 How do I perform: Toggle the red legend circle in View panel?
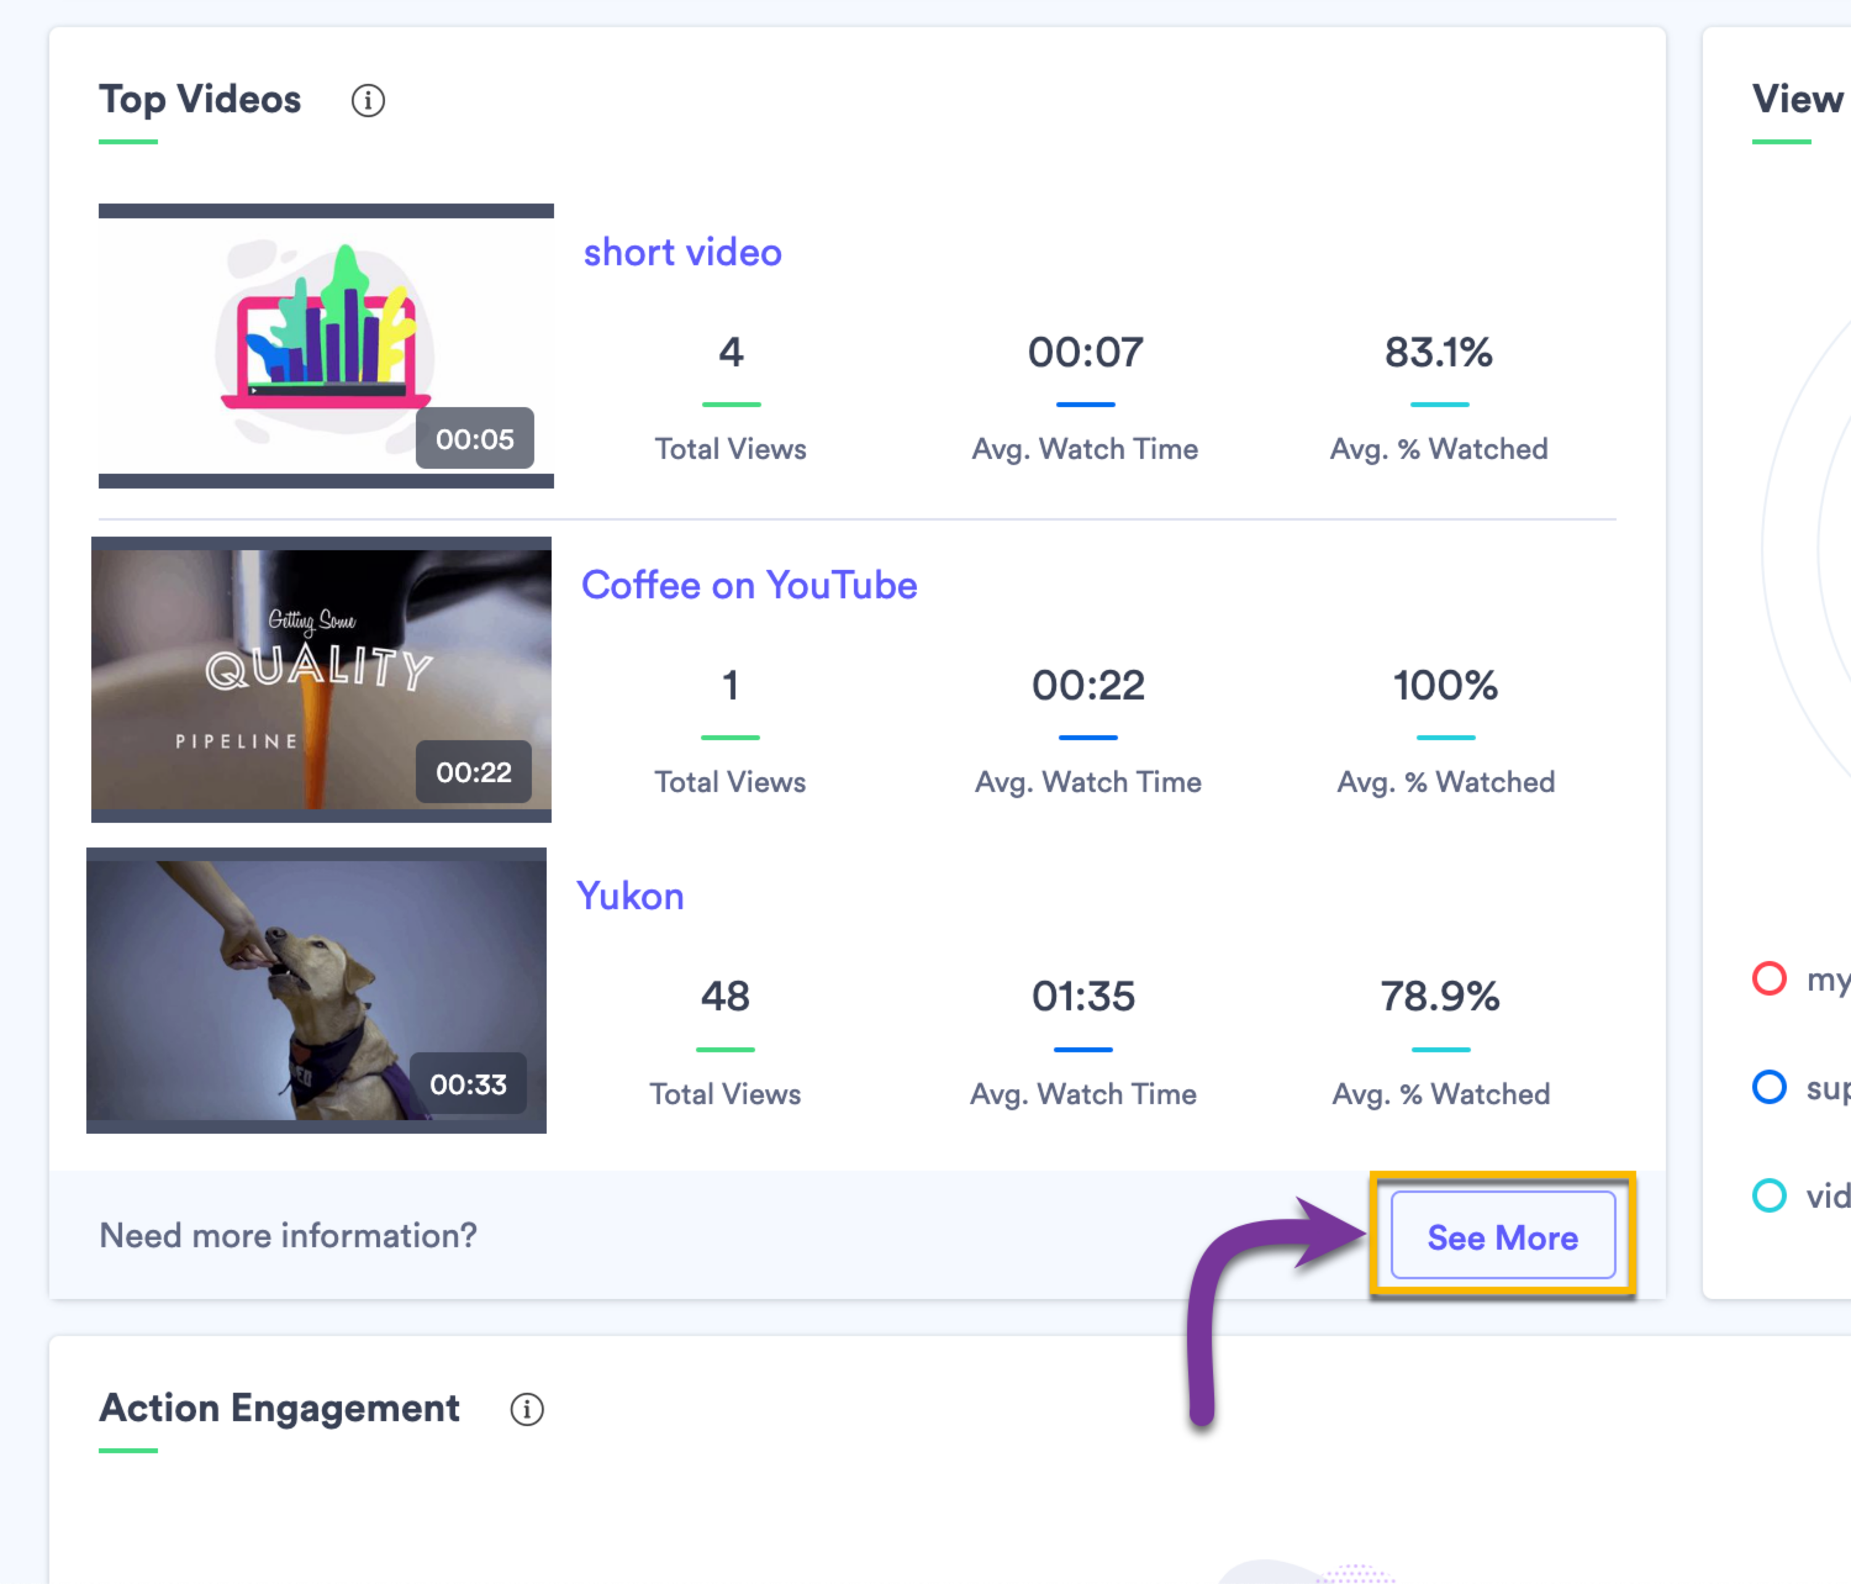(1769, 979)
